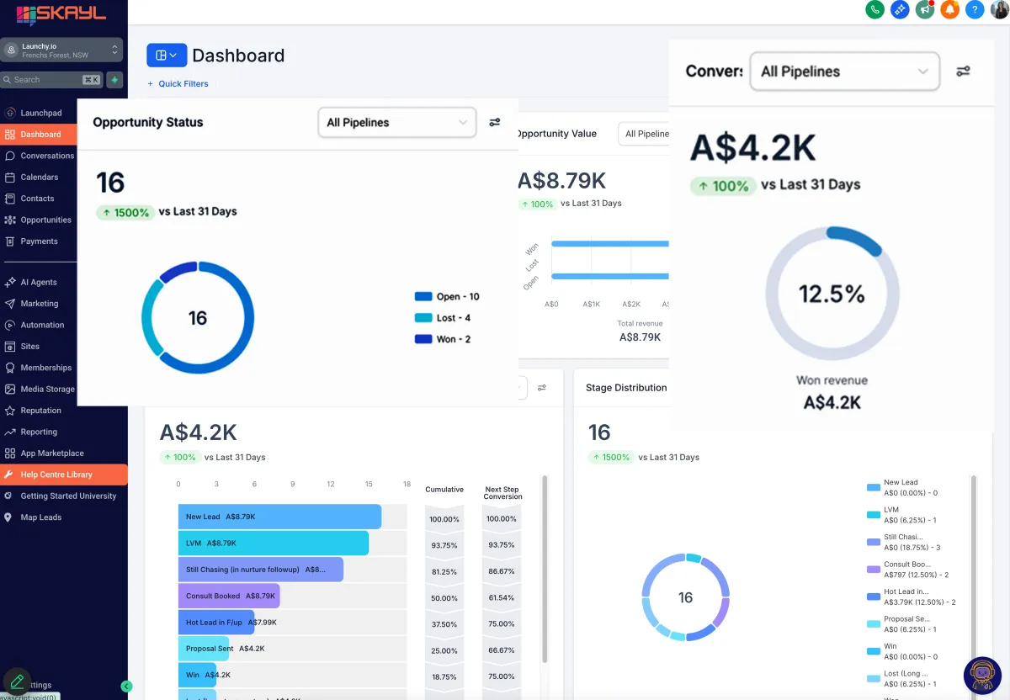Go to Opportunities in the sidebar

[45, 220]
